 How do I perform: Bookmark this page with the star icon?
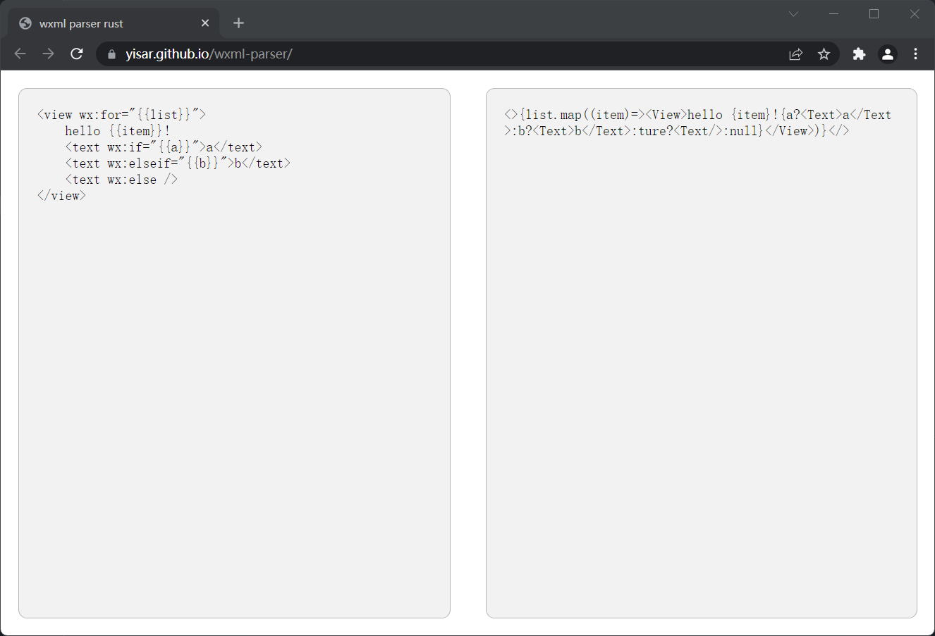[x=824, y=54]
